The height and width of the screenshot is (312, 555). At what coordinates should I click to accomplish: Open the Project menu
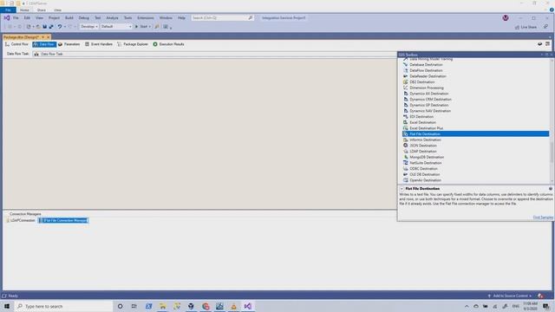click(54, 17)
